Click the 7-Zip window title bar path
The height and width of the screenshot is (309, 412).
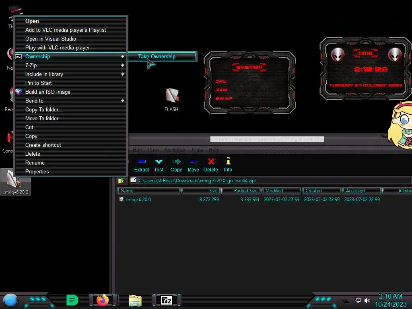click(x=267, y=139)
